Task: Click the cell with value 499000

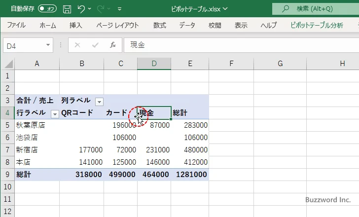Action: (x=121, y=175)
